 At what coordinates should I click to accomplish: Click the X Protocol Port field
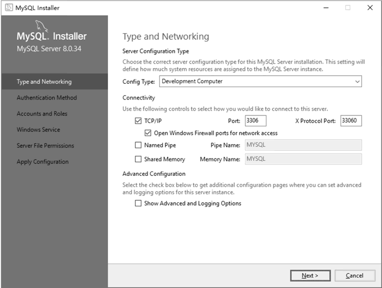[351, 121]
